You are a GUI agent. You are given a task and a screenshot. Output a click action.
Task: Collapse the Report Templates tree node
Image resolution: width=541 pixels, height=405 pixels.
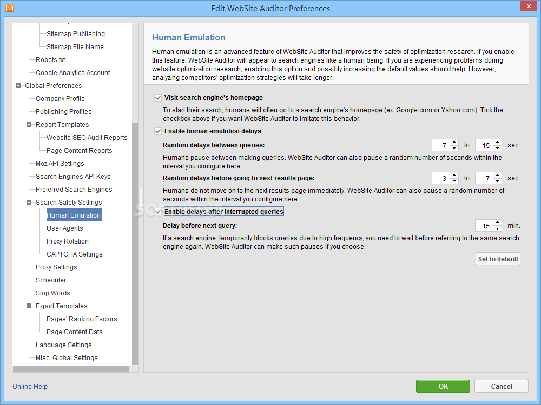click(29, 124)
